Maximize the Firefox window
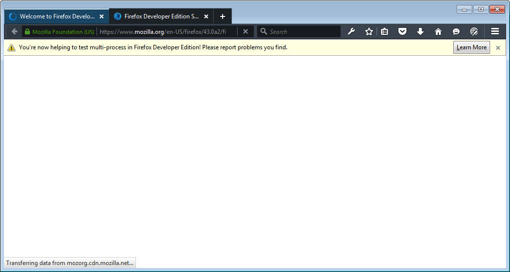Screen dimensions: 510x272 click(481, 9)
